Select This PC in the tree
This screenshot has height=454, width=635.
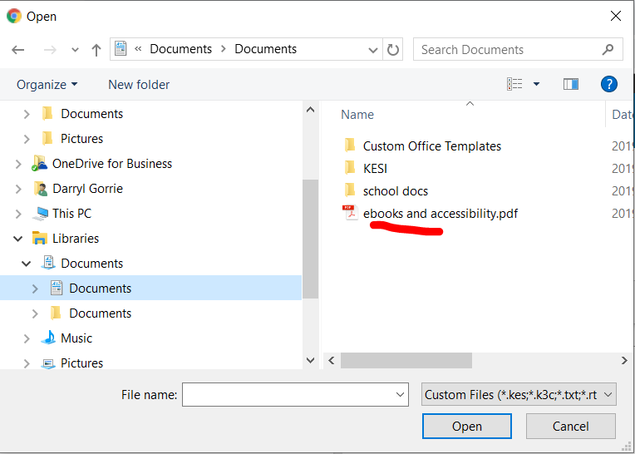pos(71,214)
